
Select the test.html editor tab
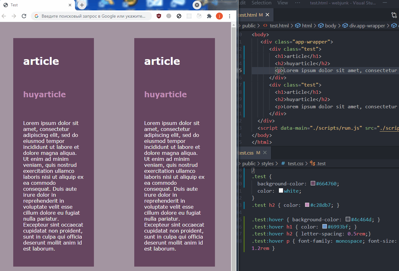coord(256,15)
